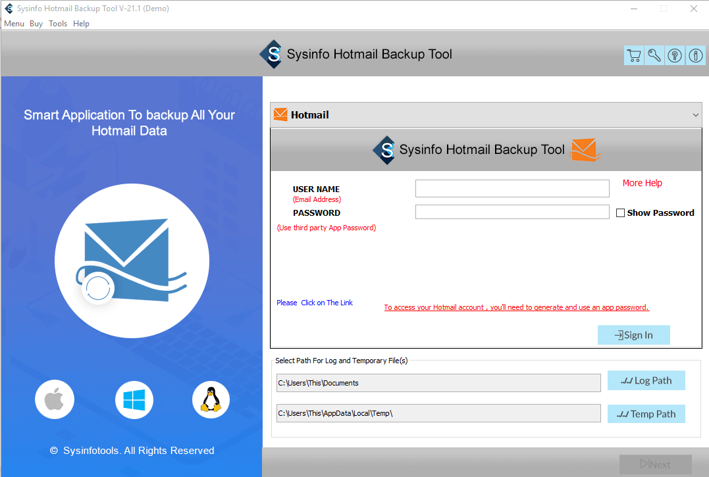Click the USER NAME email input field
Image resolution: width=709 pixels, height=477 pixels.
[512, 188]
